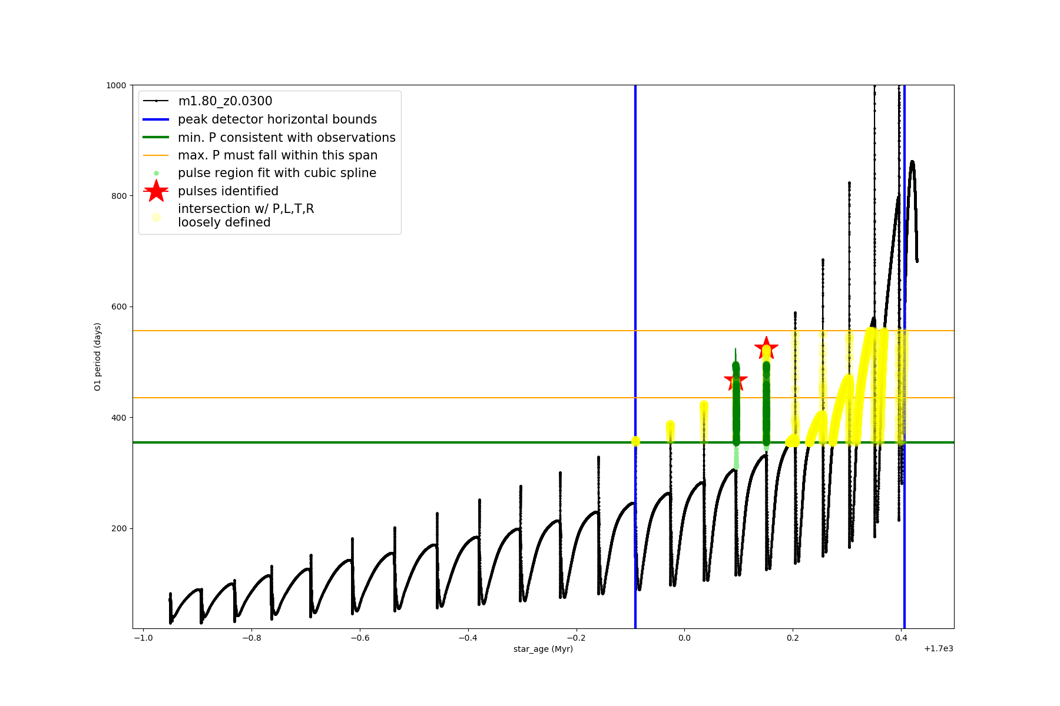Click the 1000 tick label on y-axis
The height and width of the screenshot is (706, 1060).
pos(116,85)
